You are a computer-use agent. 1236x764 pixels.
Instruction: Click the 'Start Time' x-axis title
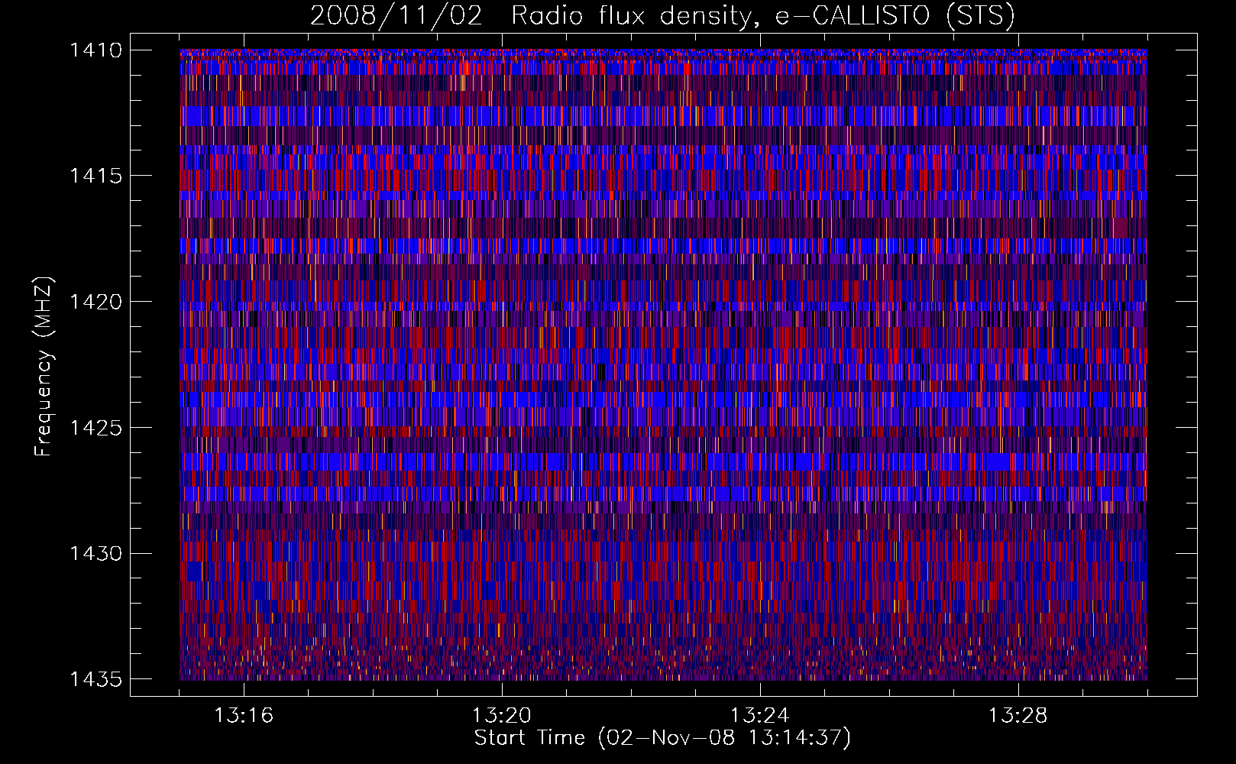pos(529,738)
